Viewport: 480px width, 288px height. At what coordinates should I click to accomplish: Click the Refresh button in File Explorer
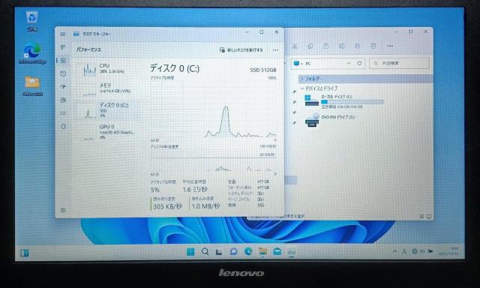click(x=359, y=63)
